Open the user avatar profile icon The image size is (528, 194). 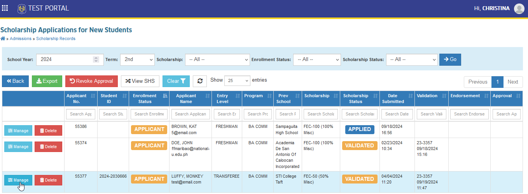coord(519,9)
